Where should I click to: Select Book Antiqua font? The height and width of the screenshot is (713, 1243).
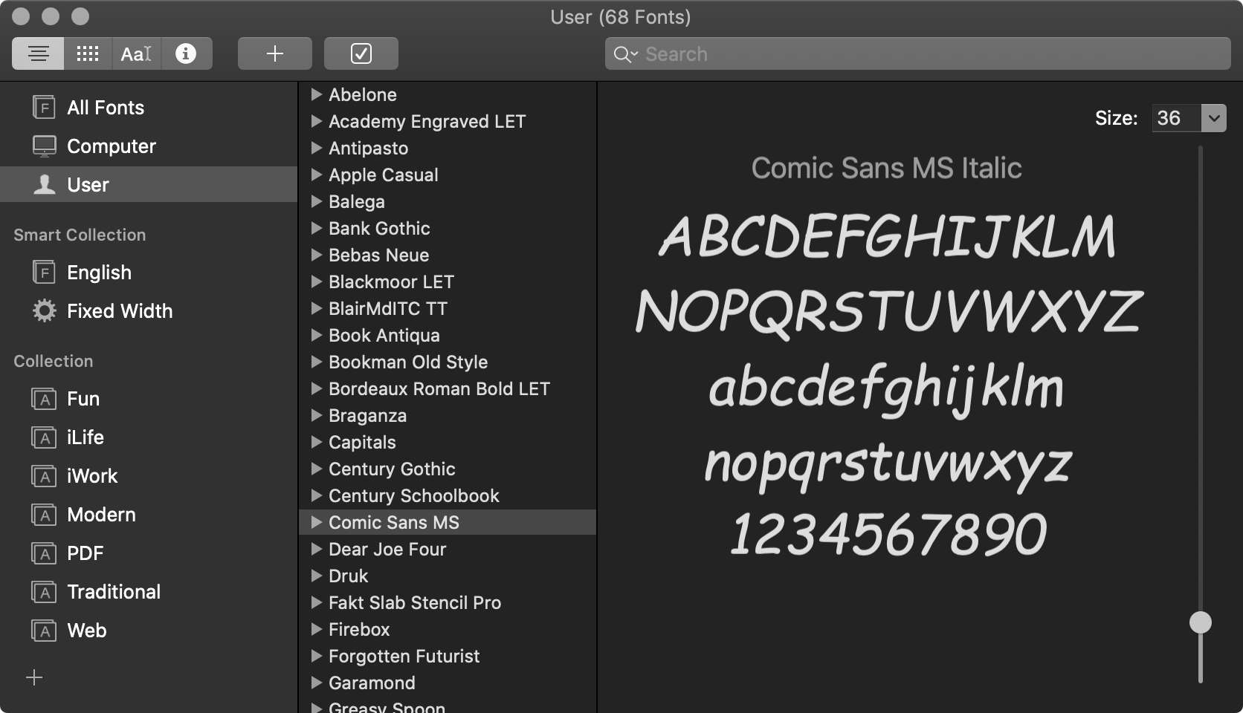(x=448, y=335)
